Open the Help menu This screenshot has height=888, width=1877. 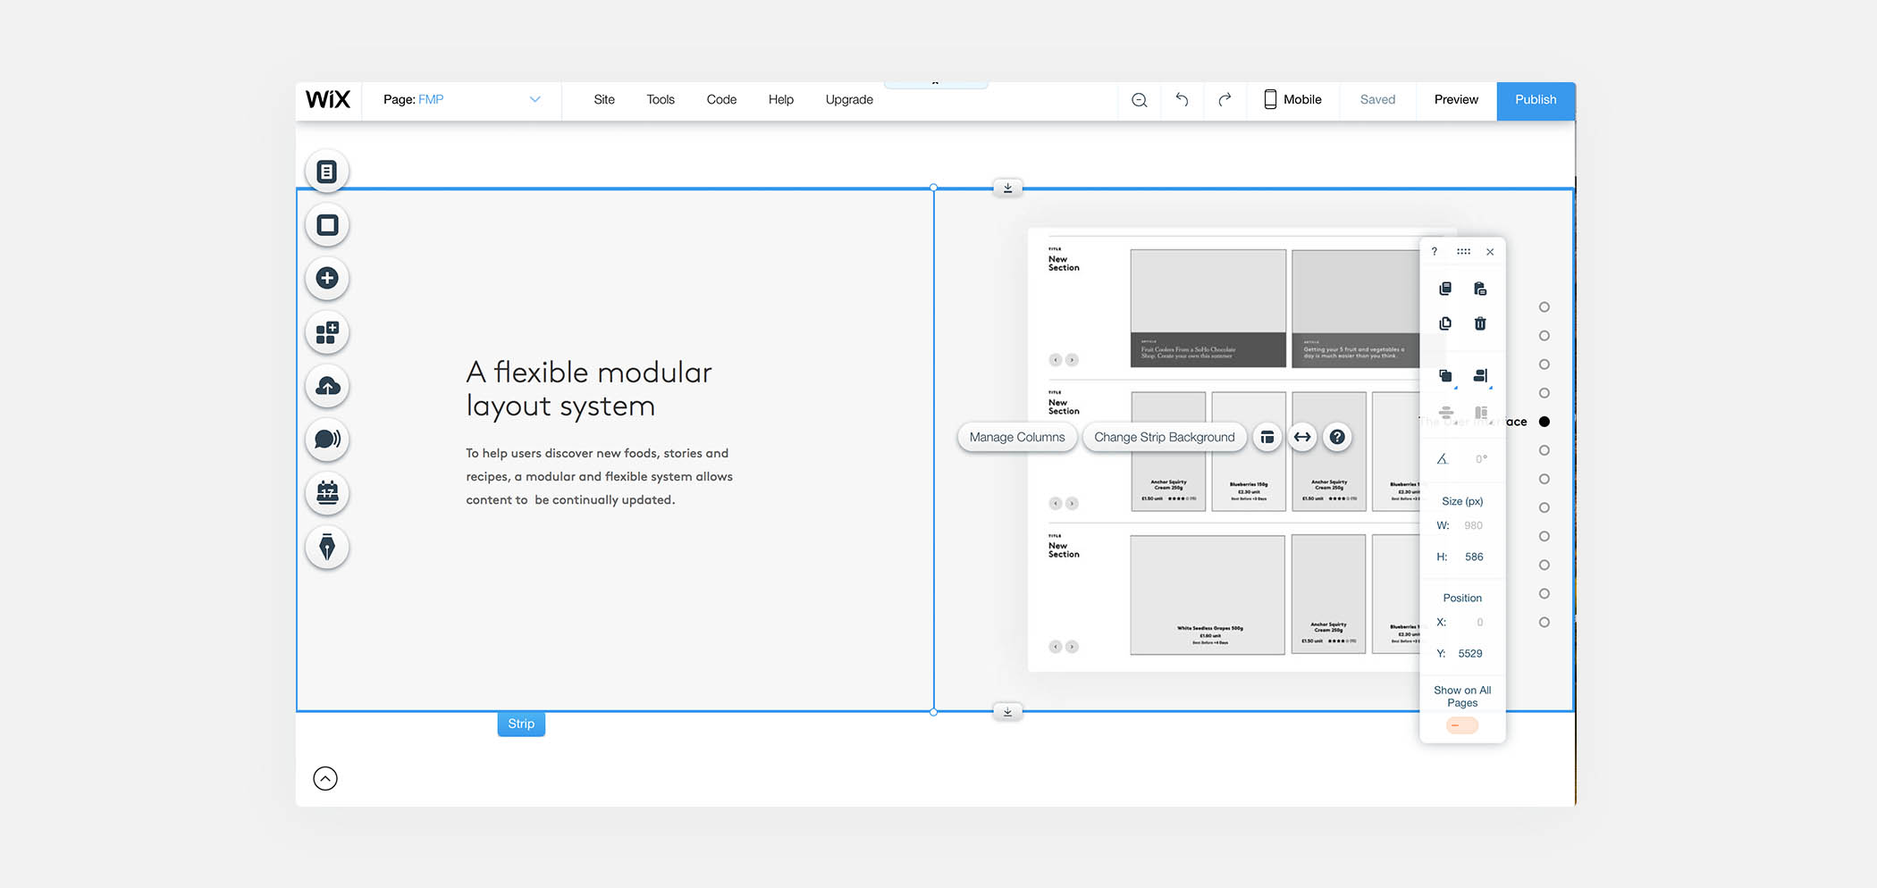[781, 99]
